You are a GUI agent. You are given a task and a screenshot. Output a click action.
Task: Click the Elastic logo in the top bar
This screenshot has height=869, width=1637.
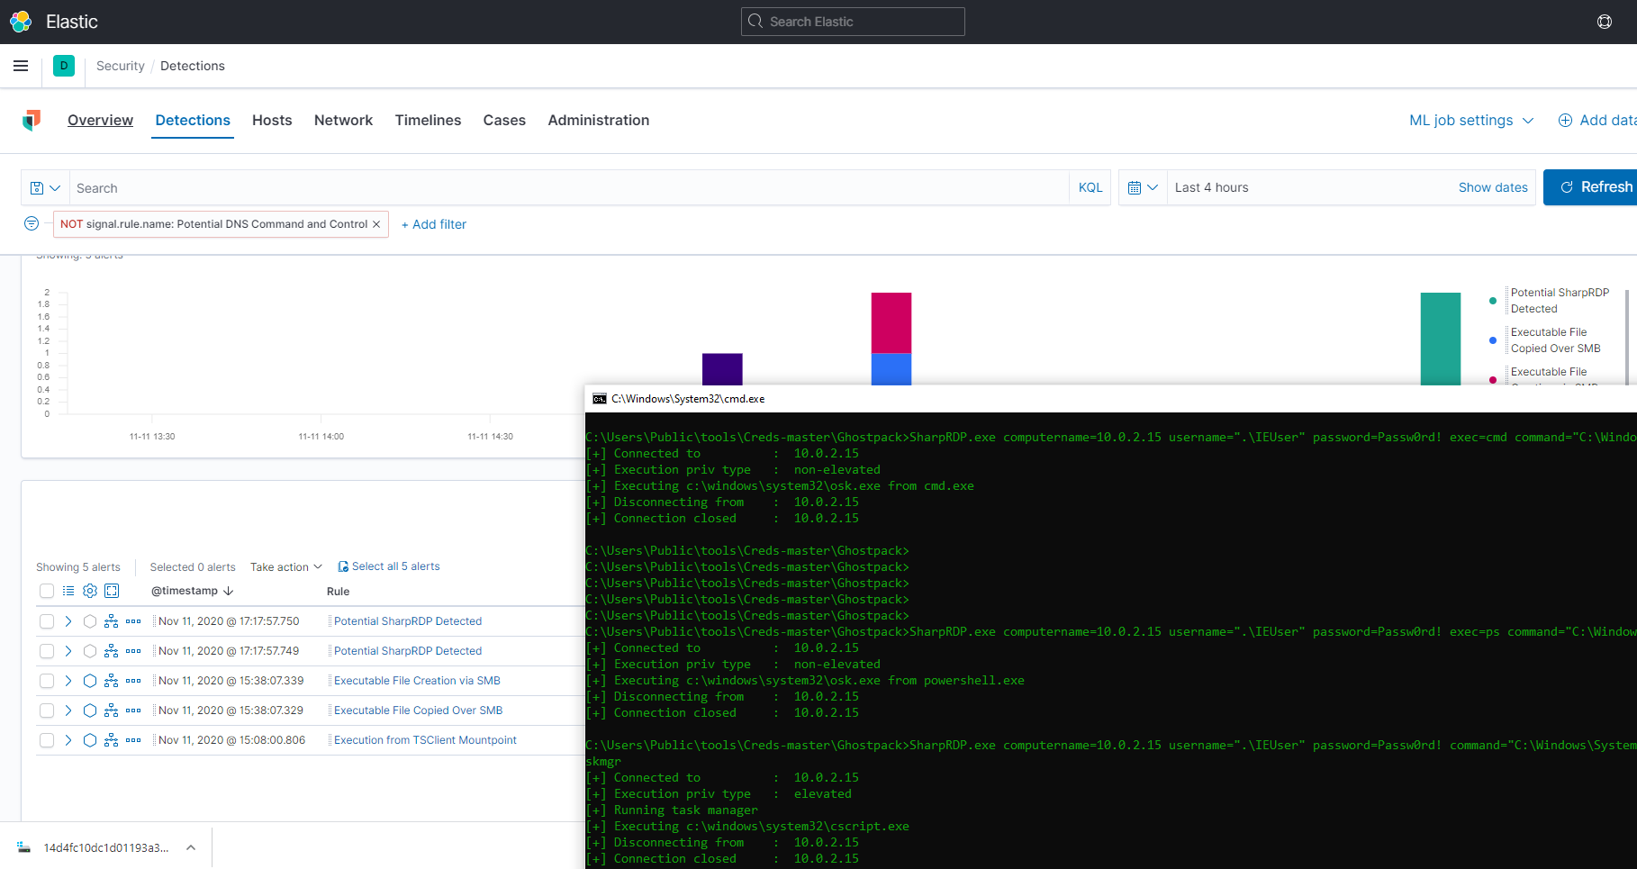[20, 21]
